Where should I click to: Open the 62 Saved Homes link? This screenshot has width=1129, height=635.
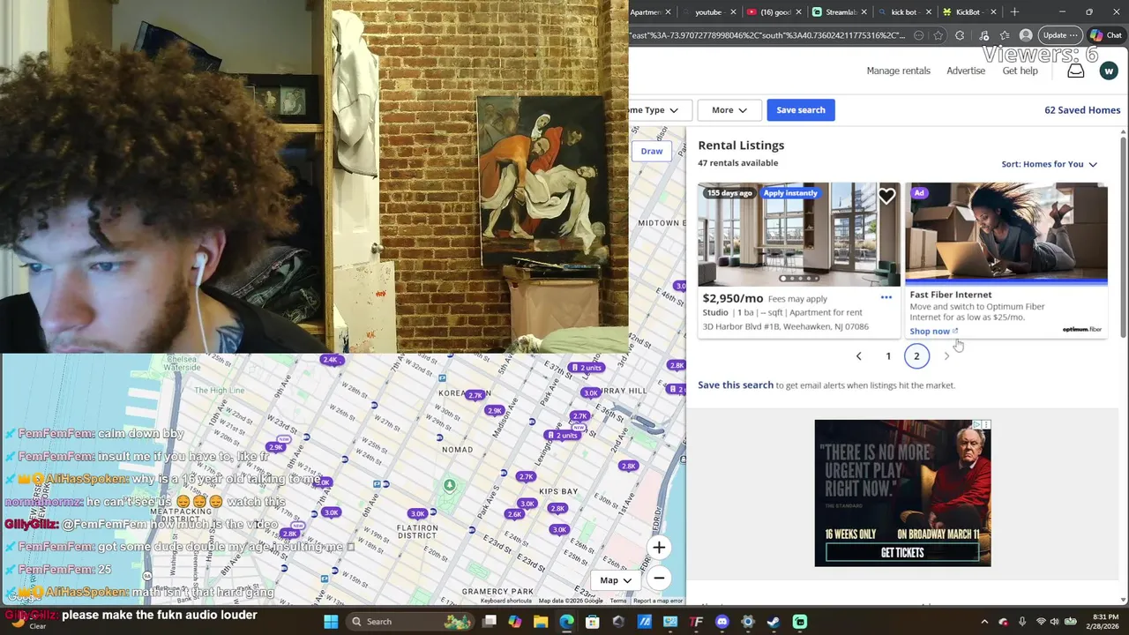click(x=1082, y=110)
